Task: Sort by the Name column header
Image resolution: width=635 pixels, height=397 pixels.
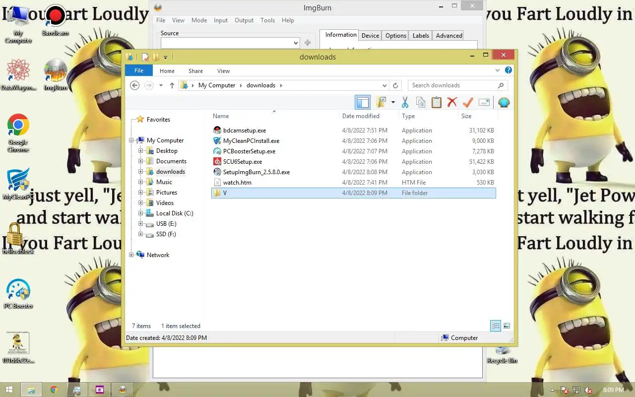Action: [275, 116]
